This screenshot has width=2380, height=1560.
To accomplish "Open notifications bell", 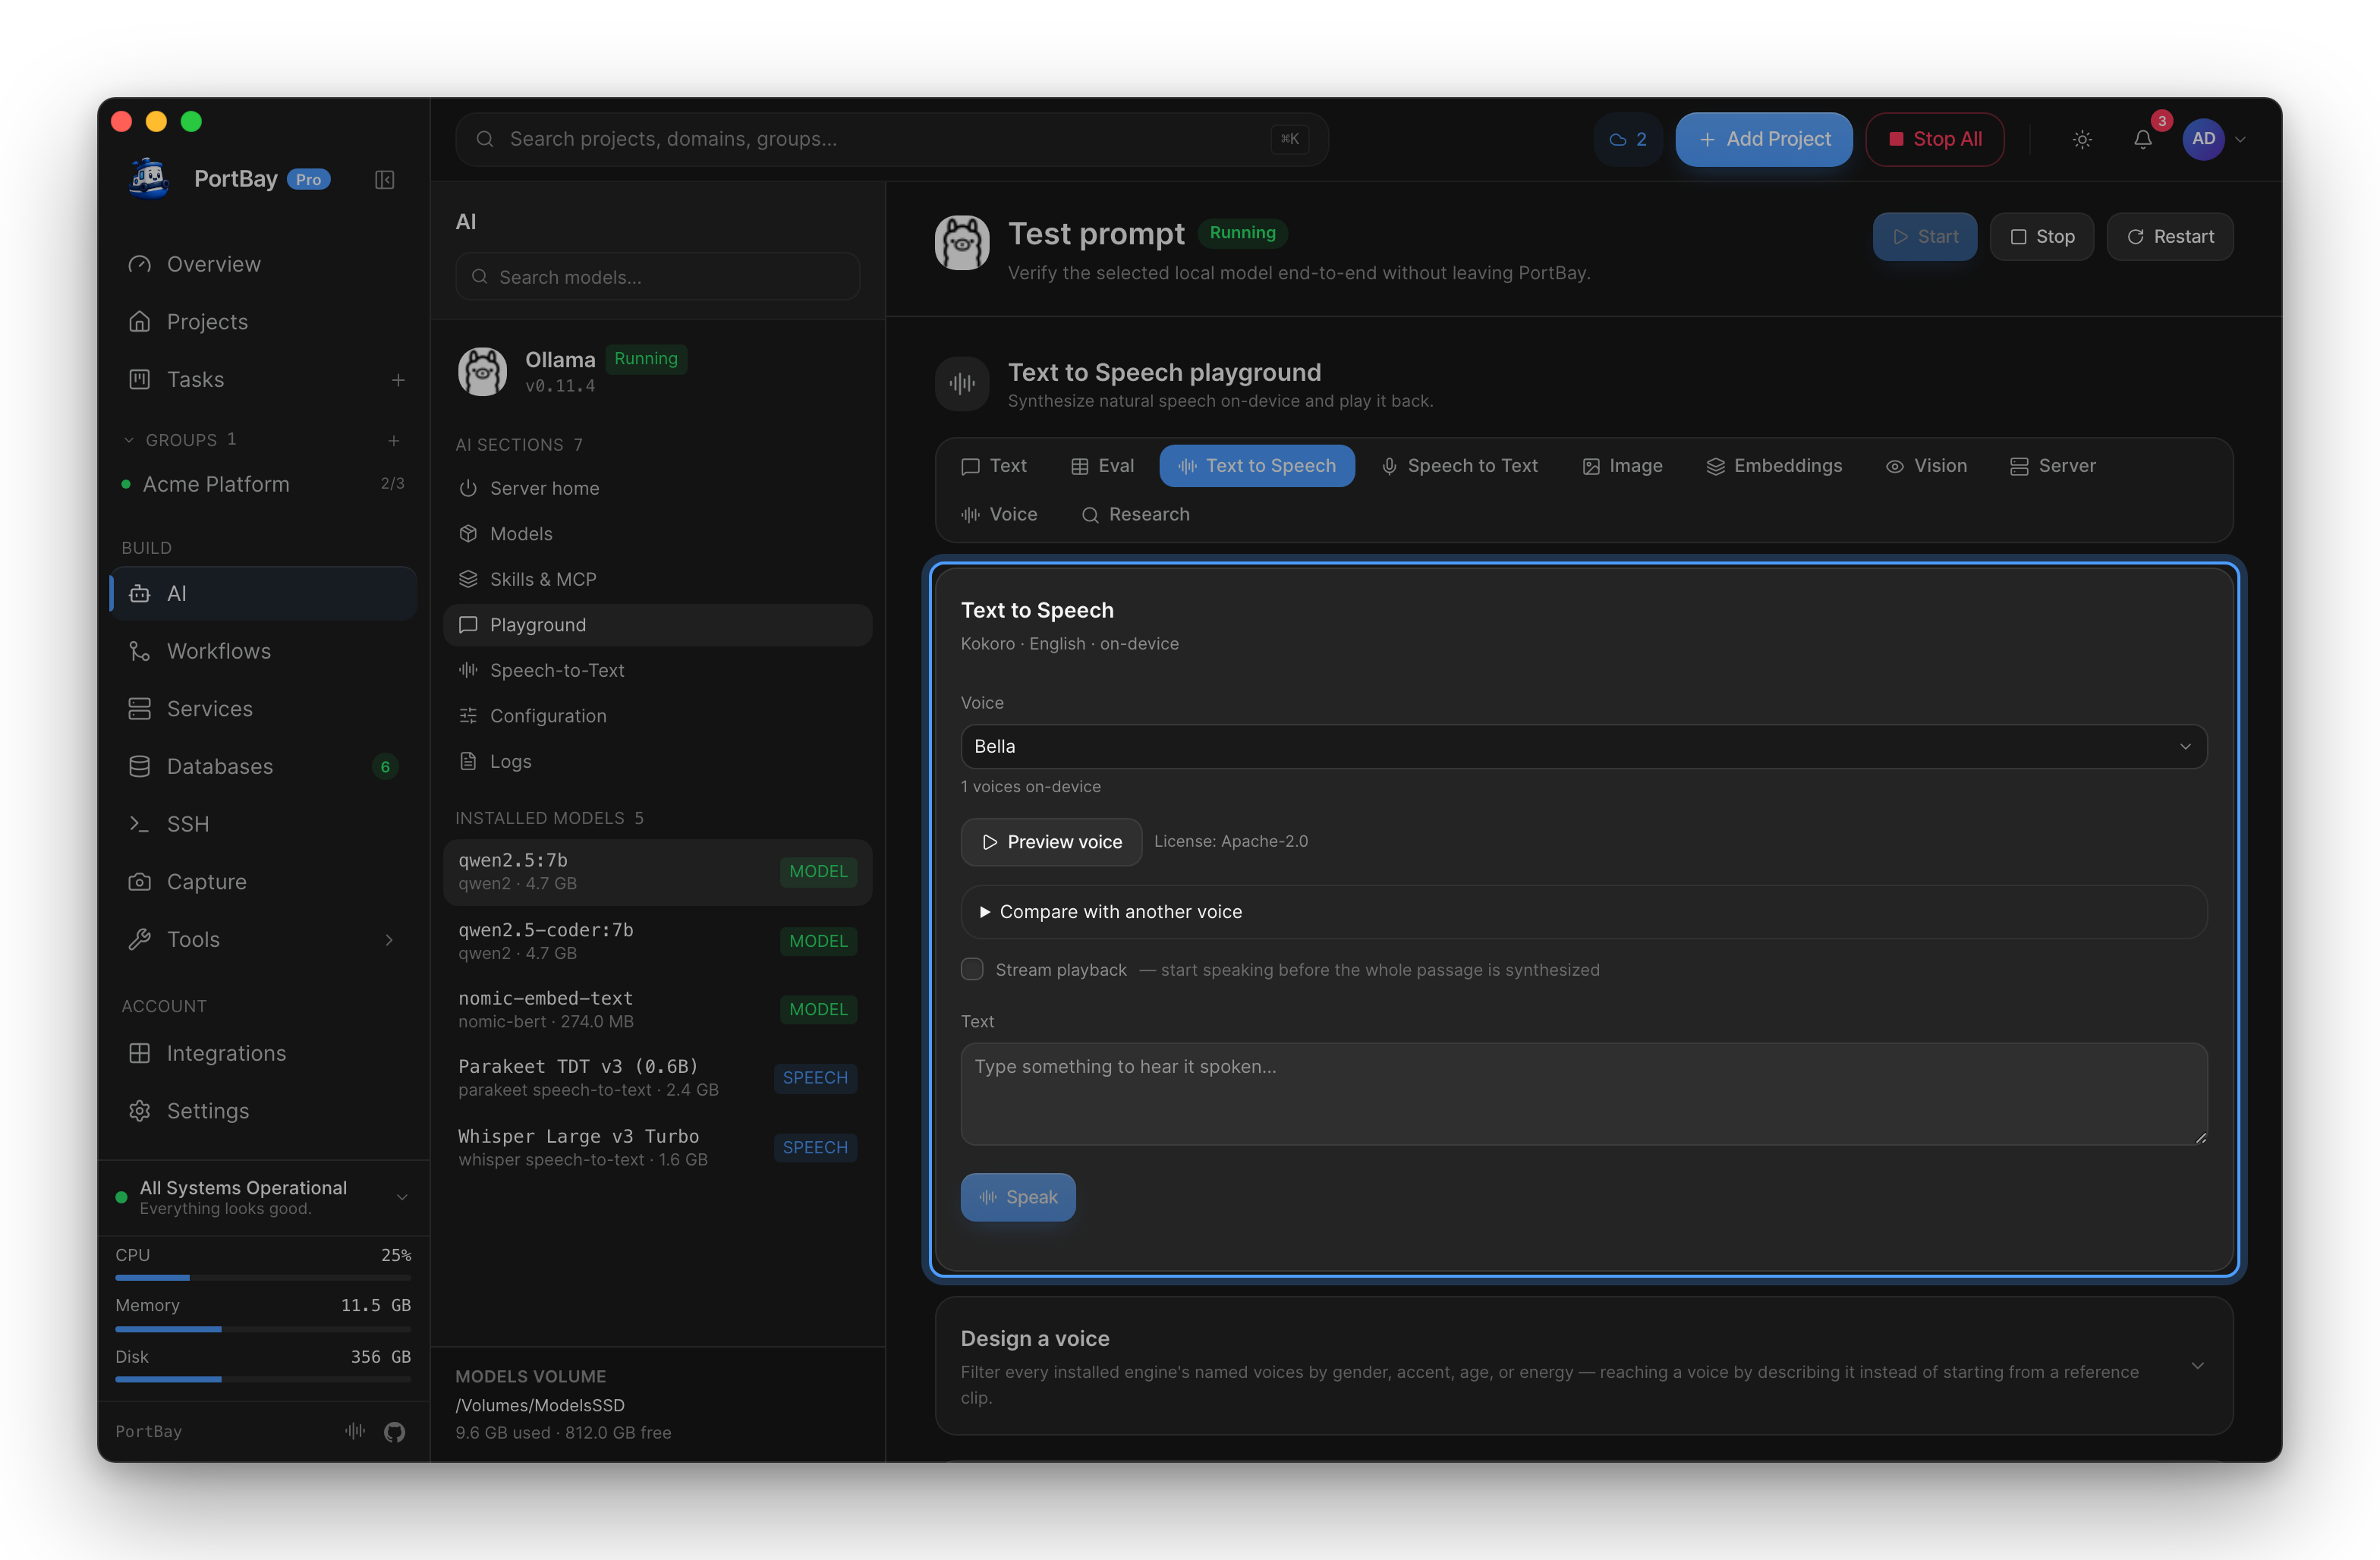I will point(2142,140).
